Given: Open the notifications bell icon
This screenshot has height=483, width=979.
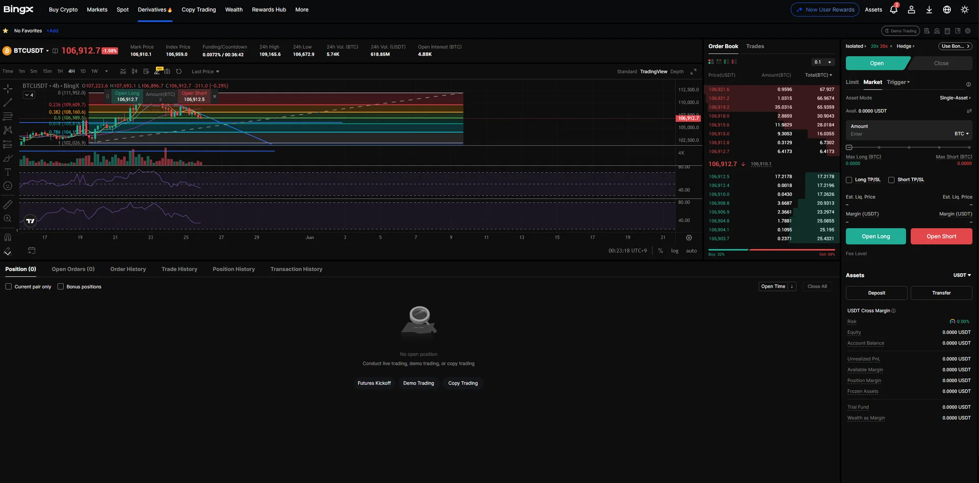Looking at the screenshot, I should pos(893,10).
